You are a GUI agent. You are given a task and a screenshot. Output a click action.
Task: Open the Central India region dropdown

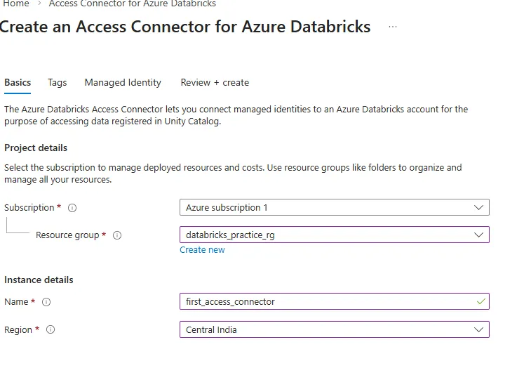pos(334,329)
